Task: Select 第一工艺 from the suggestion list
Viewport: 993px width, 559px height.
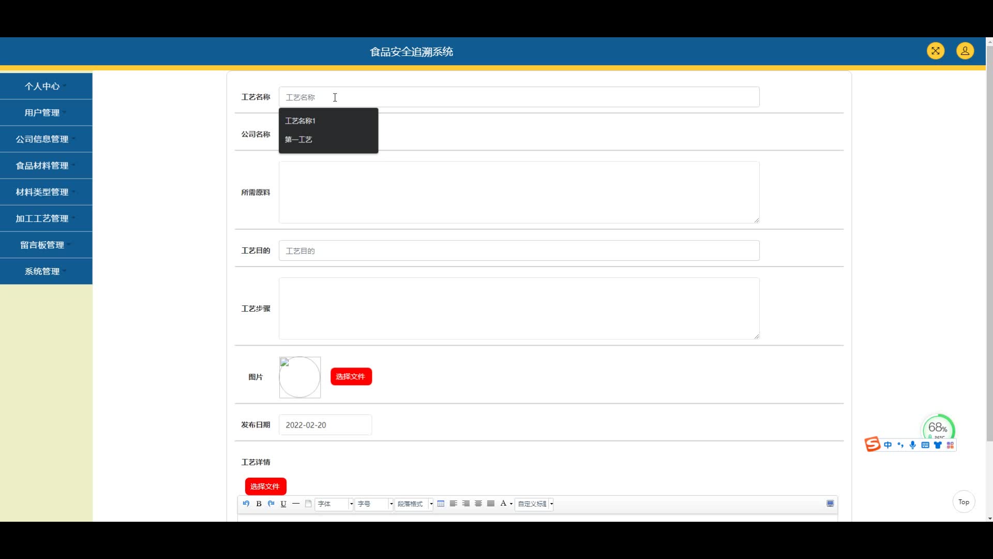Action: 298,140
